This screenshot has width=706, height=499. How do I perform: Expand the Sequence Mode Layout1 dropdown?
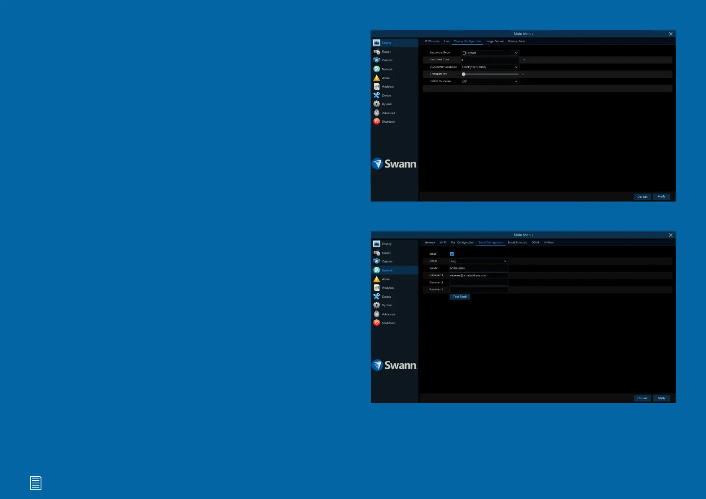tap(490, 53)
